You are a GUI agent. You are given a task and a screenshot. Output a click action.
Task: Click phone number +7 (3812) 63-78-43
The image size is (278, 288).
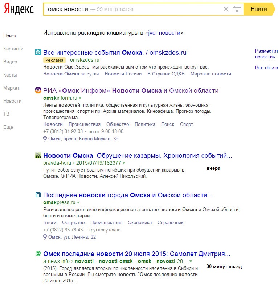tap(63, 230)
